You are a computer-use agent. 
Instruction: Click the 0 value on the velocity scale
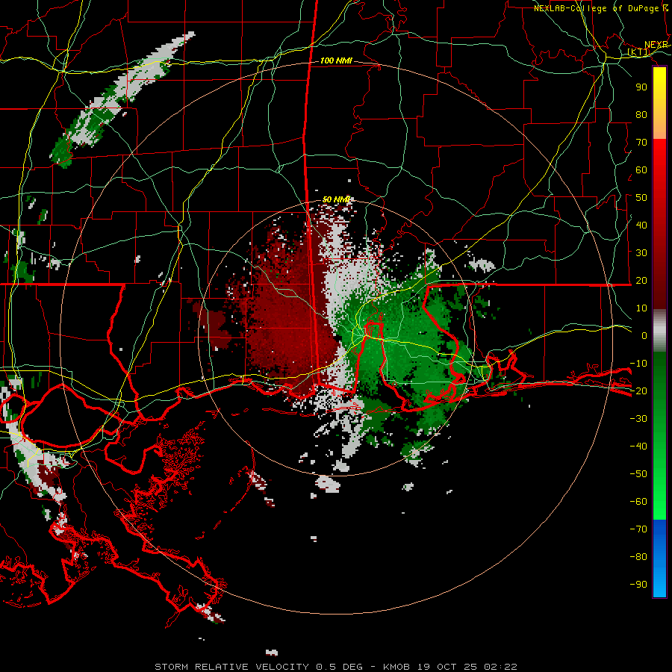(644, 336)
